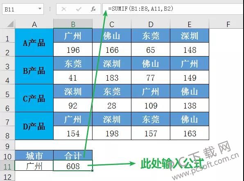244x181 pixels.
Task: Click 东莞 header in row 1
Action: pos(151,36)
